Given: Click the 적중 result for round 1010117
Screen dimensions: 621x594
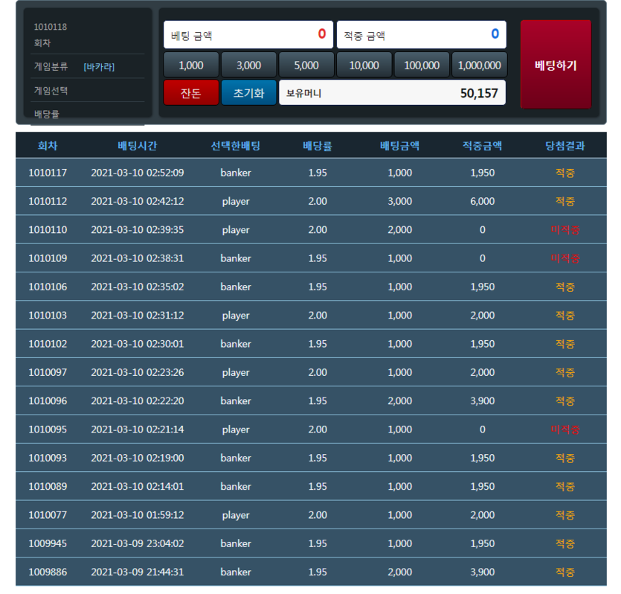Looking at the screenshot, I should pyautogui.click(x=565, y=173).
